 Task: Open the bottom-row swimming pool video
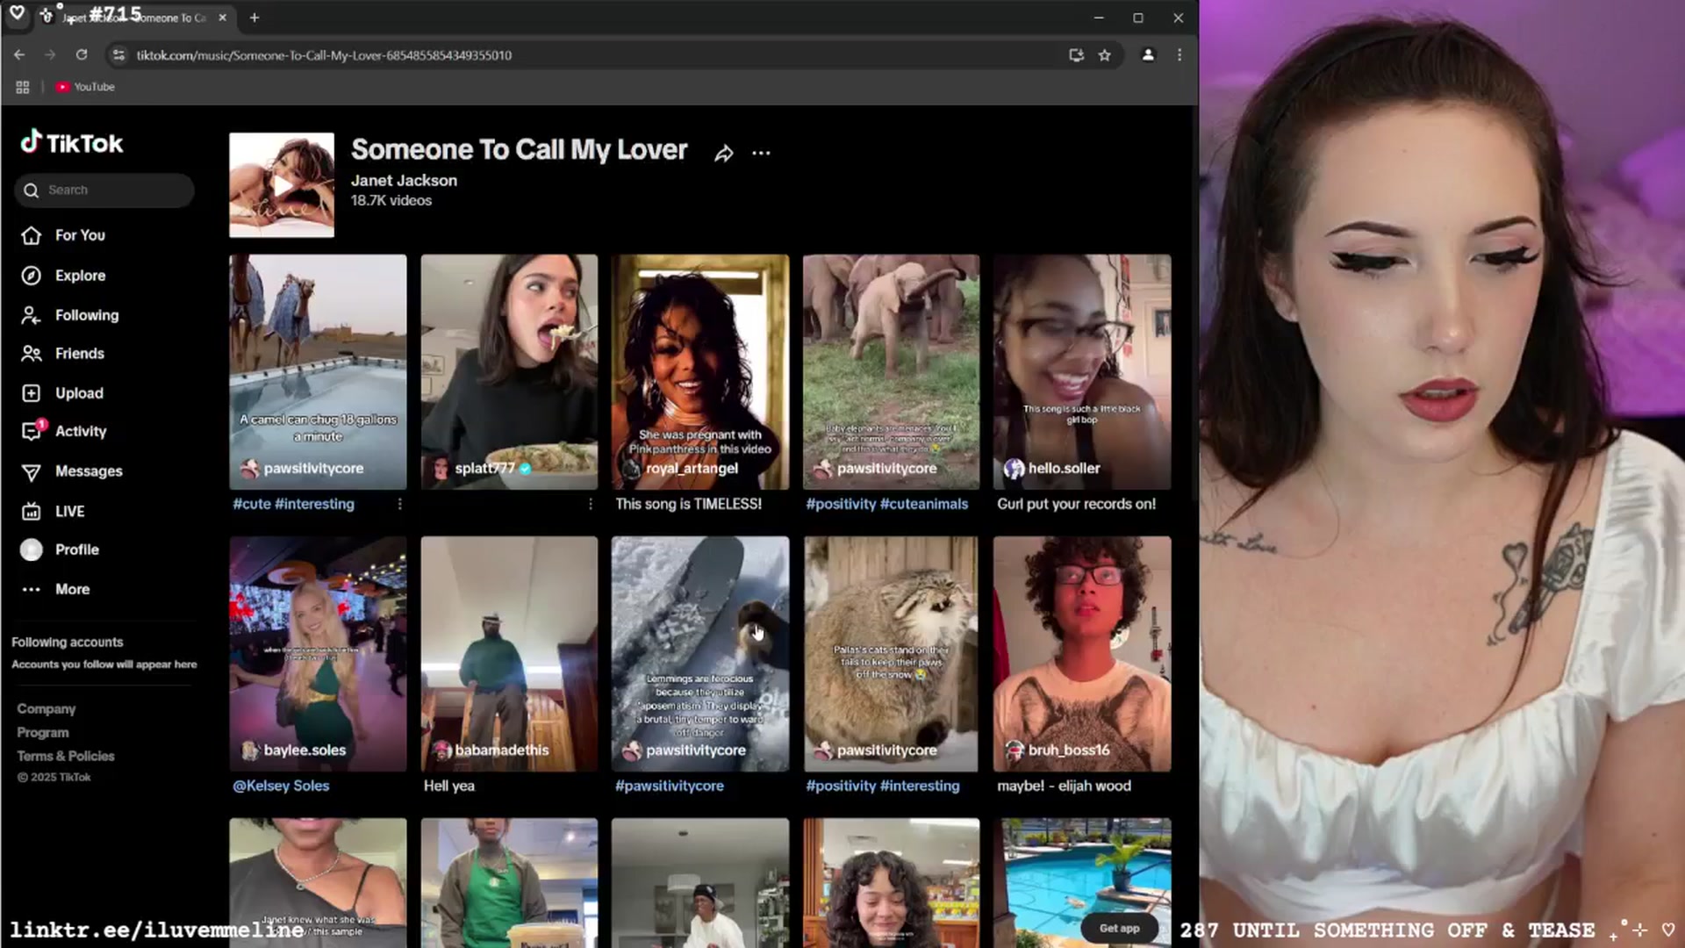click(x=1082, y=882)
